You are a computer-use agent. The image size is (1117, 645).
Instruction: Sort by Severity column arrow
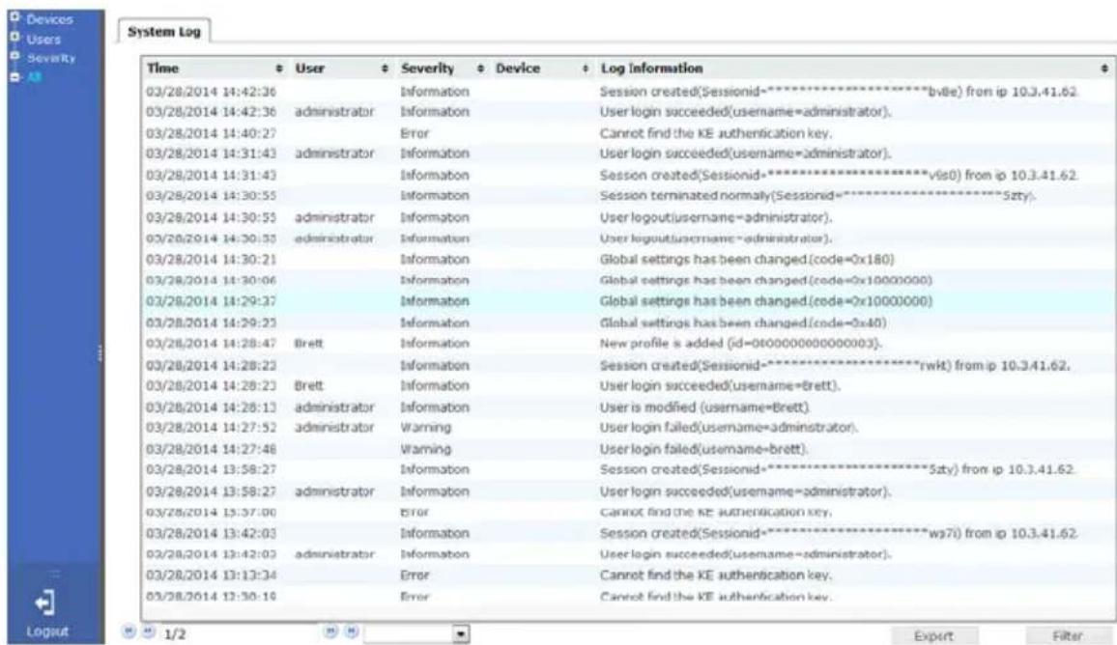[481, 69]
